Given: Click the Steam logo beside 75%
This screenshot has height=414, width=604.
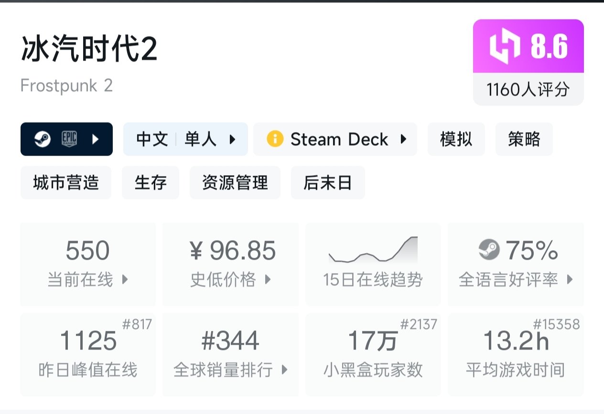Looking at the screenshot, I should 489,250.
